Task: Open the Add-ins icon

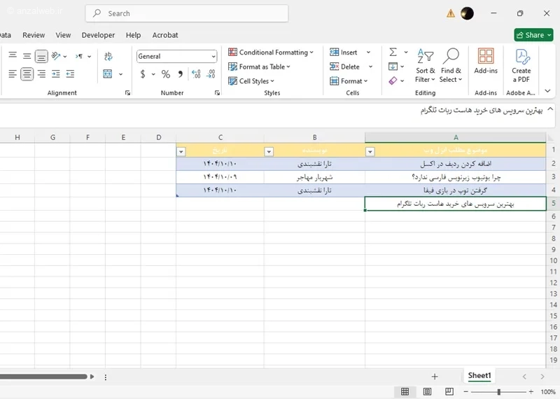Action: click(x=486, y=61)
